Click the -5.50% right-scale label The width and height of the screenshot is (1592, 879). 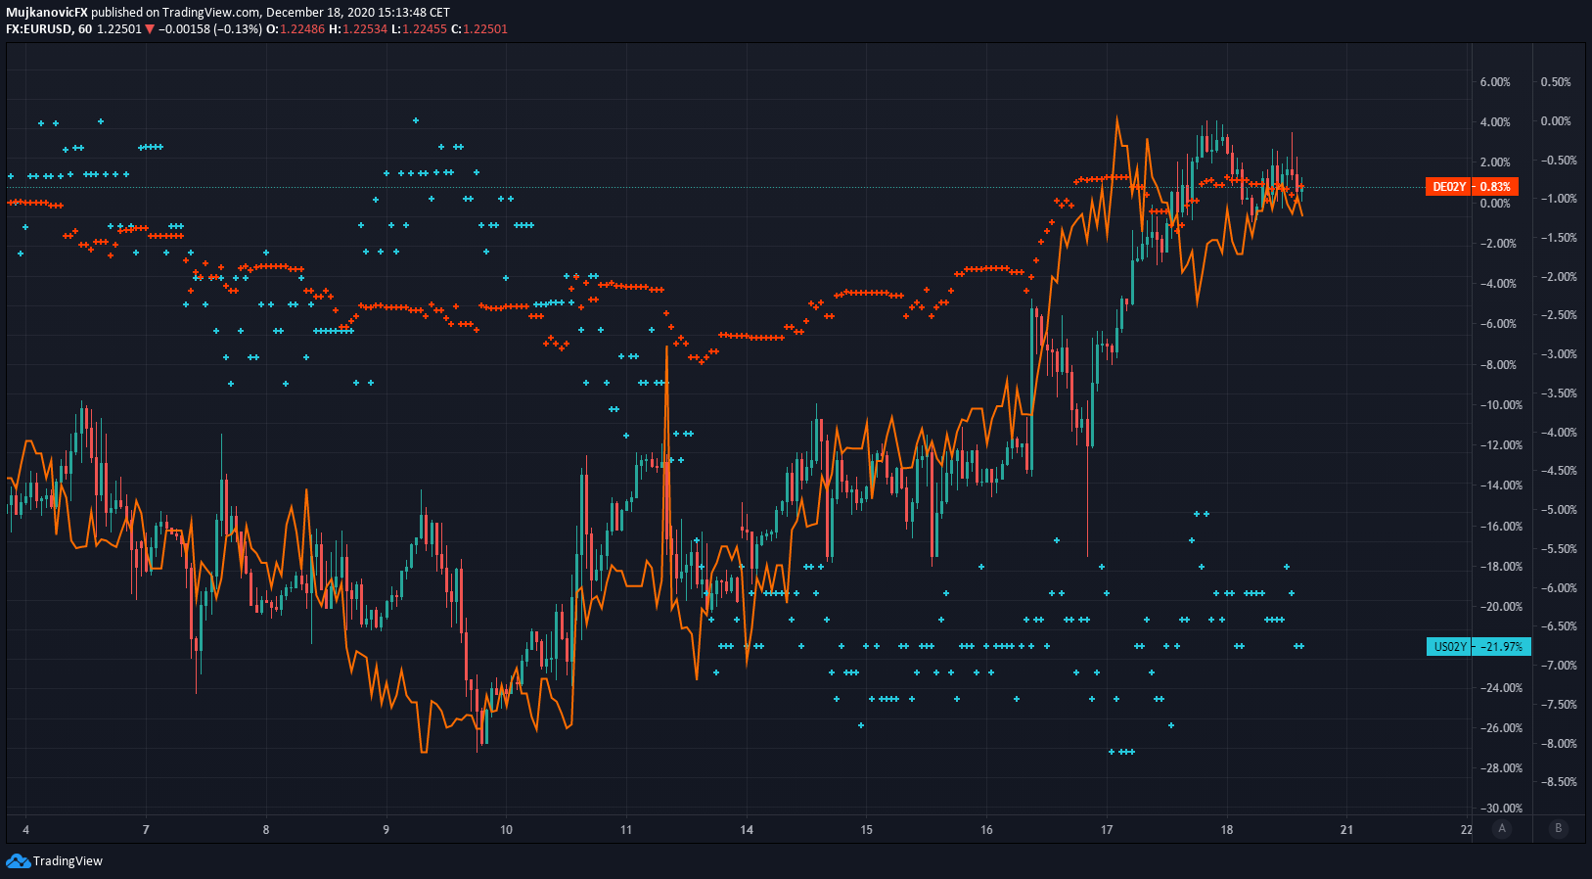pos(1558,549)
